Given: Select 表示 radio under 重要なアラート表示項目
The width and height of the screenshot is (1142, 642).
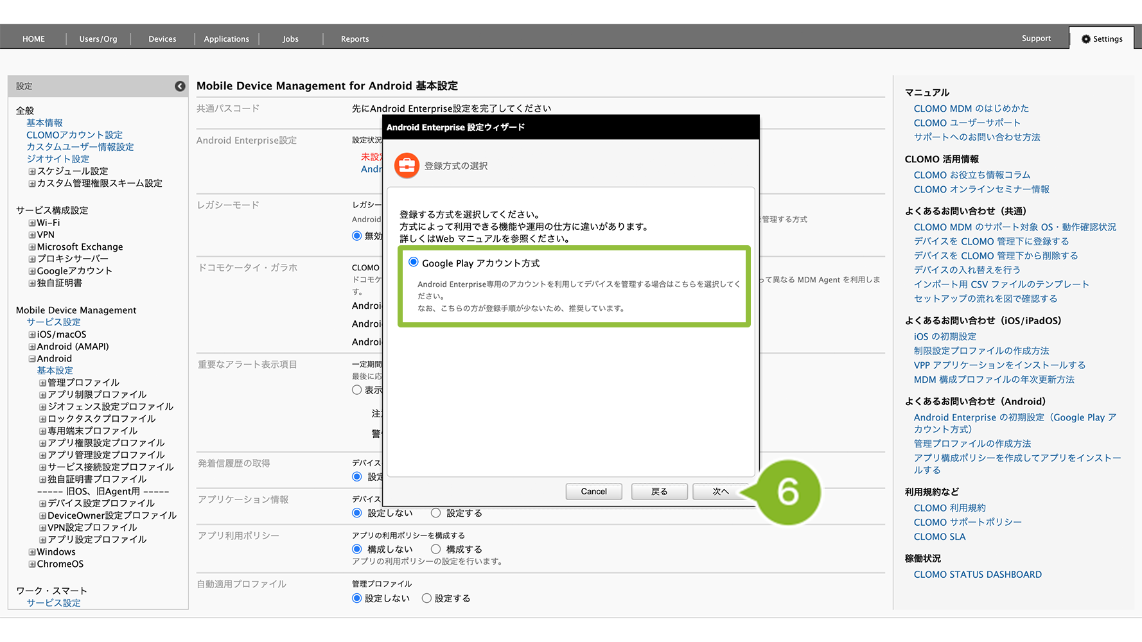Looking at the screenshot, I should (x=357, y=390).
